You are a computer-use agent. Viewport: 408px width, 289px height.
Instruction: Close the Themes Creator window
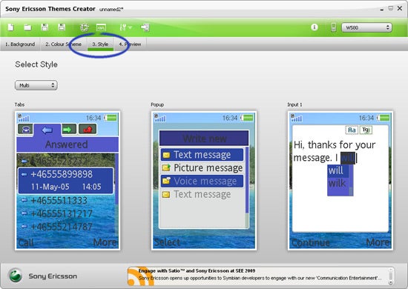point(400,9)
